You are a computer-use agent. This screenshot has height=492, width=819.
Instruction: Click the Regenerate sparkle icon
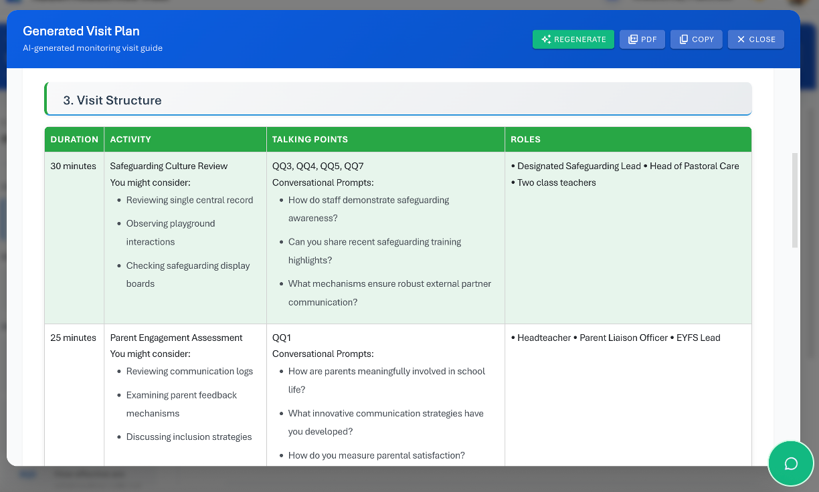[546, 39]
